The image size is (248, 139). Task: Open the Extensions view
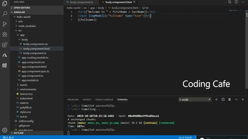point(5,45)
